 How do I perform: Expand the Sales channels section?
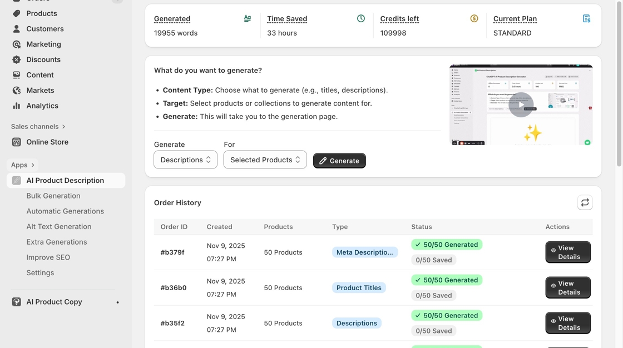[63, 127]
